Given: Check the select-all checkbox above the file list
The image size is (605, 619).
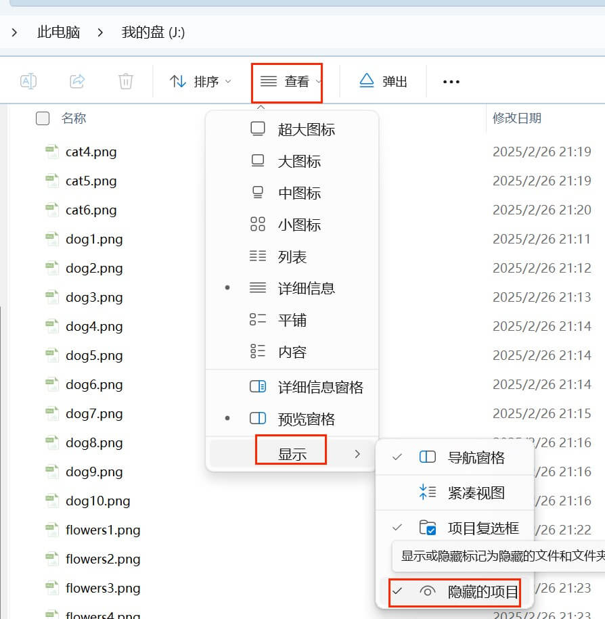Looking at the screenshot, I should click(42, 118).
